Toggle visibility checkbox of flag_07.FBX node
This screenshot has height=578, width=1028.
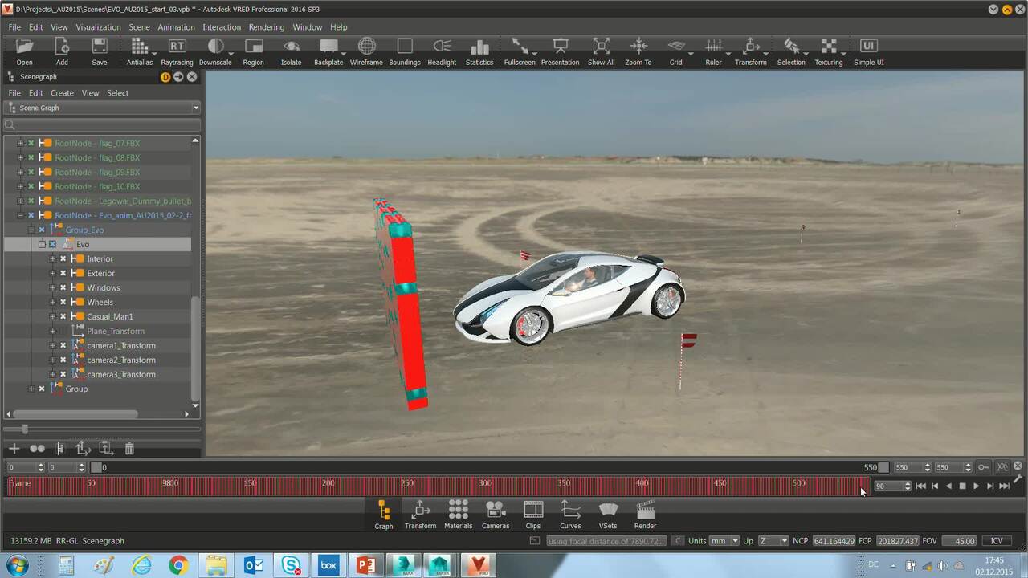[31, 143]
